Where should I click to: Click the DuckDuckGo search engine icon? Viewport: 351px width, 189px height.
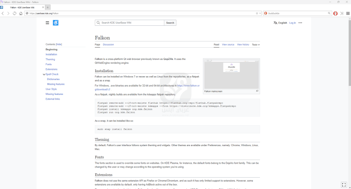tap(266, 14)
